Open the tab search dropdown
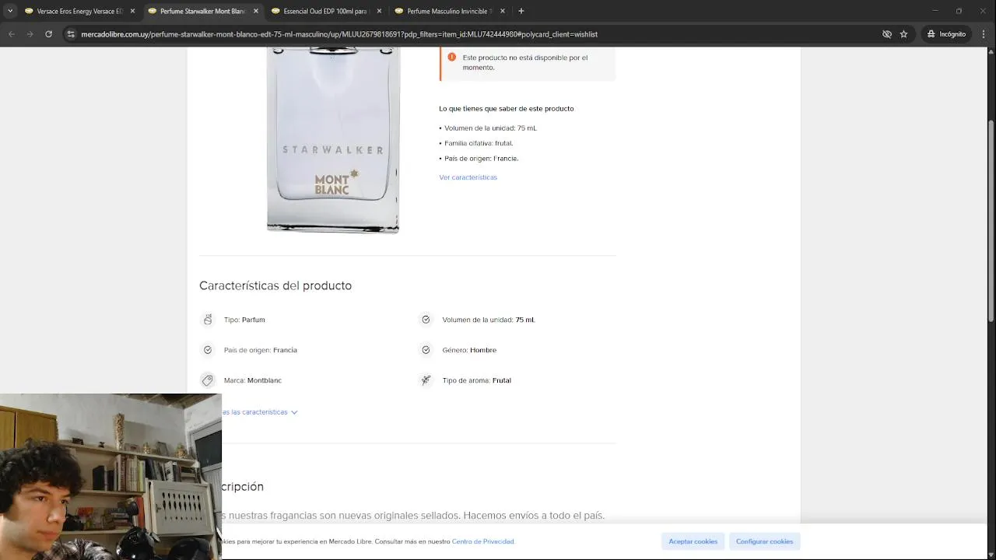 [10, 11]
